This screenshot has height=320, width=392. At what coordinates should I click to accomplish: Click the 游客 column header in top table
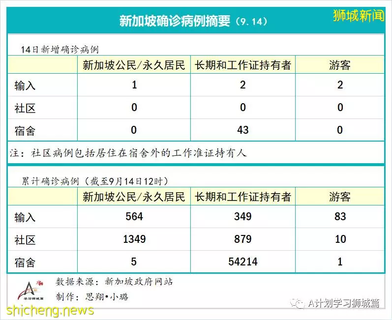pyautogui.click(x=340, y=65)
